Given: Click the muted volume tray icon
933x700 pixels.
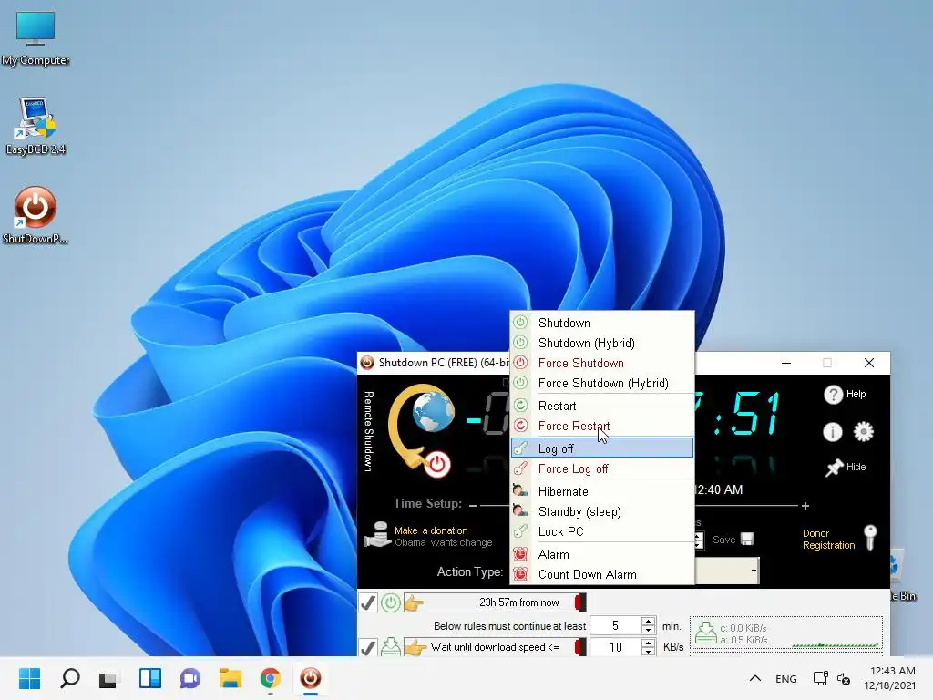Looking at the screenshot, I should click(843, 678).
